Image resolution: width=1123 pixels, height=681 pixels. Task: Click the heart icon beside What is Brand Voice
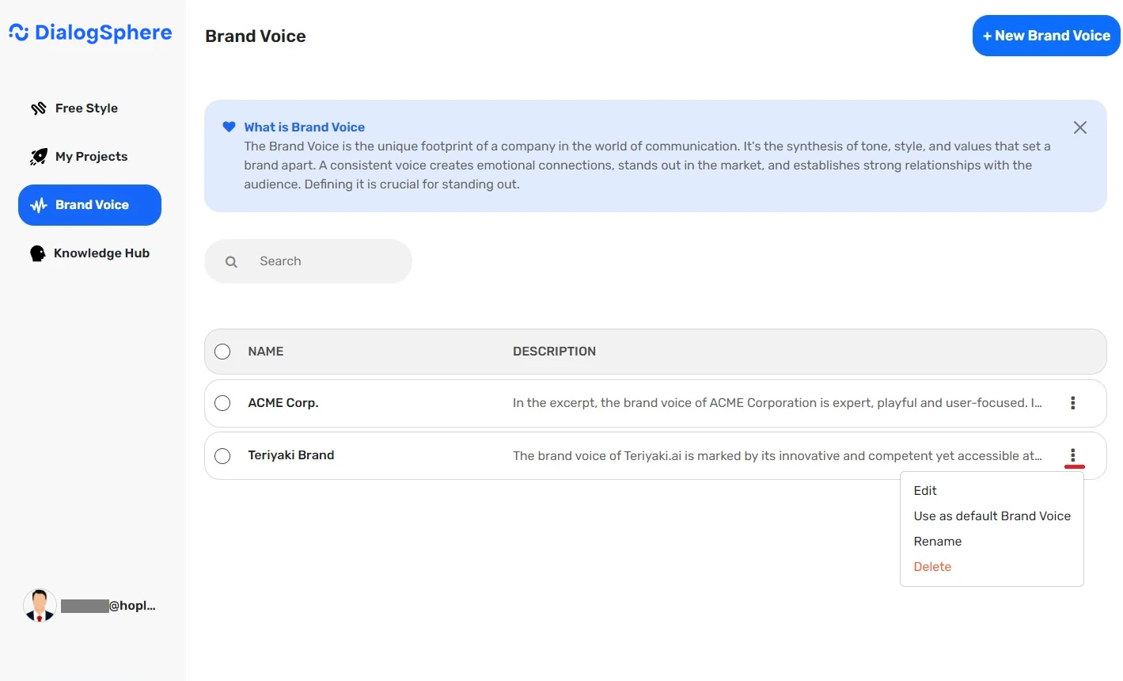click(228, 127)
